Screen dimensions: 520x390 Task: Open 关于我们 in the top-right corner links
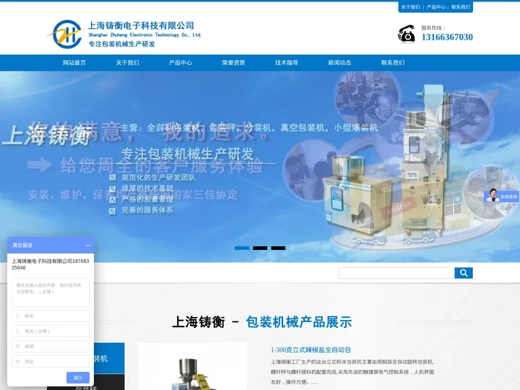coord(410,7)
